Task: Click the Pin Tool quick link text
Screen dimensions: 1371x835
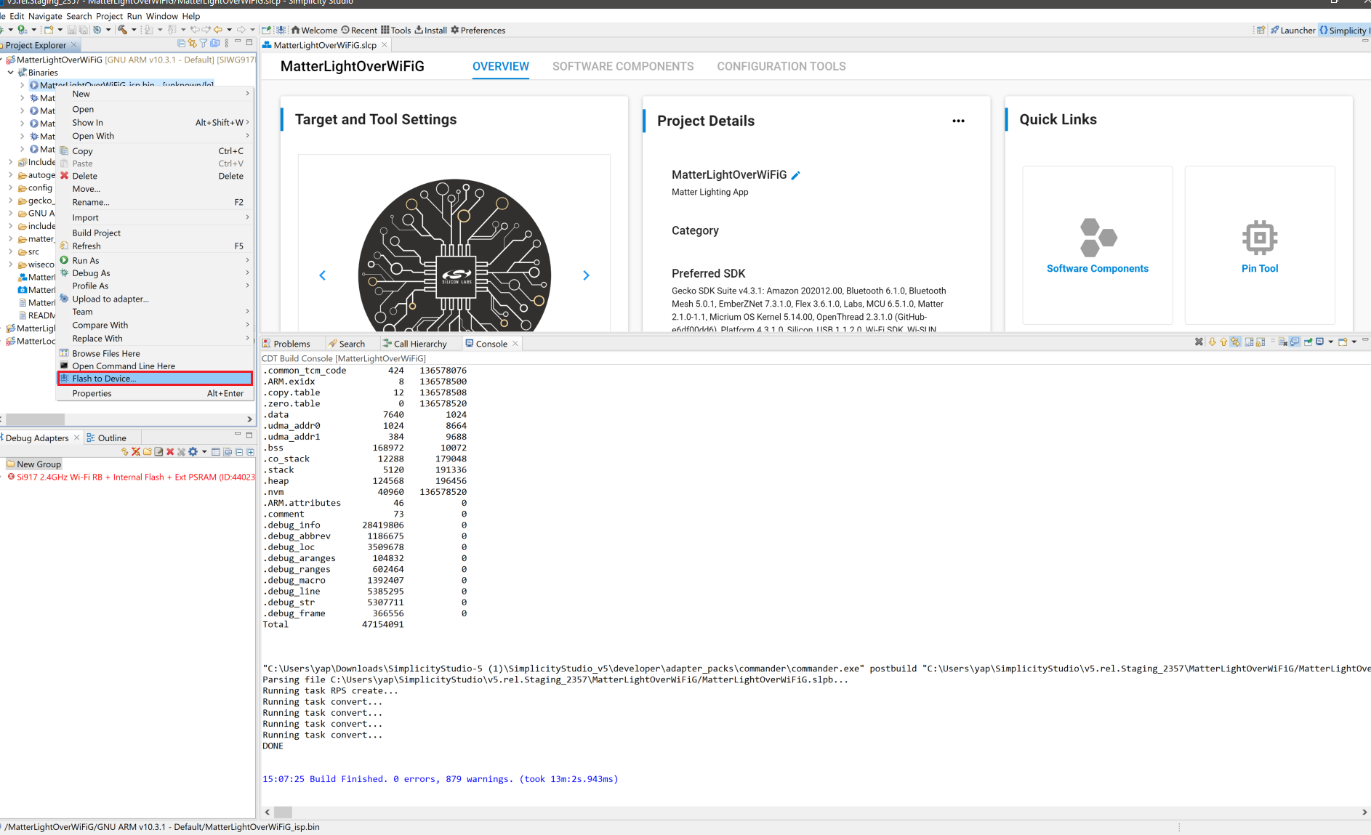Action: tap(1260, 269)
